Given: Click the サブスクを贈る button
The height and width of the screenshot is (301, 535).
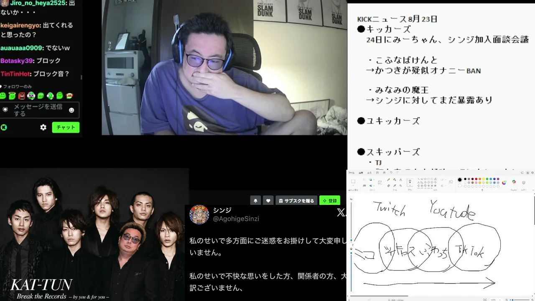Looking at the screenshot, I should click(296, 201).
